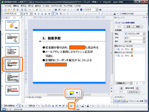Click the insert clip art icon in drawing toolbar
The width and height of the screenshot is (149, 112).
pos(63,106)
